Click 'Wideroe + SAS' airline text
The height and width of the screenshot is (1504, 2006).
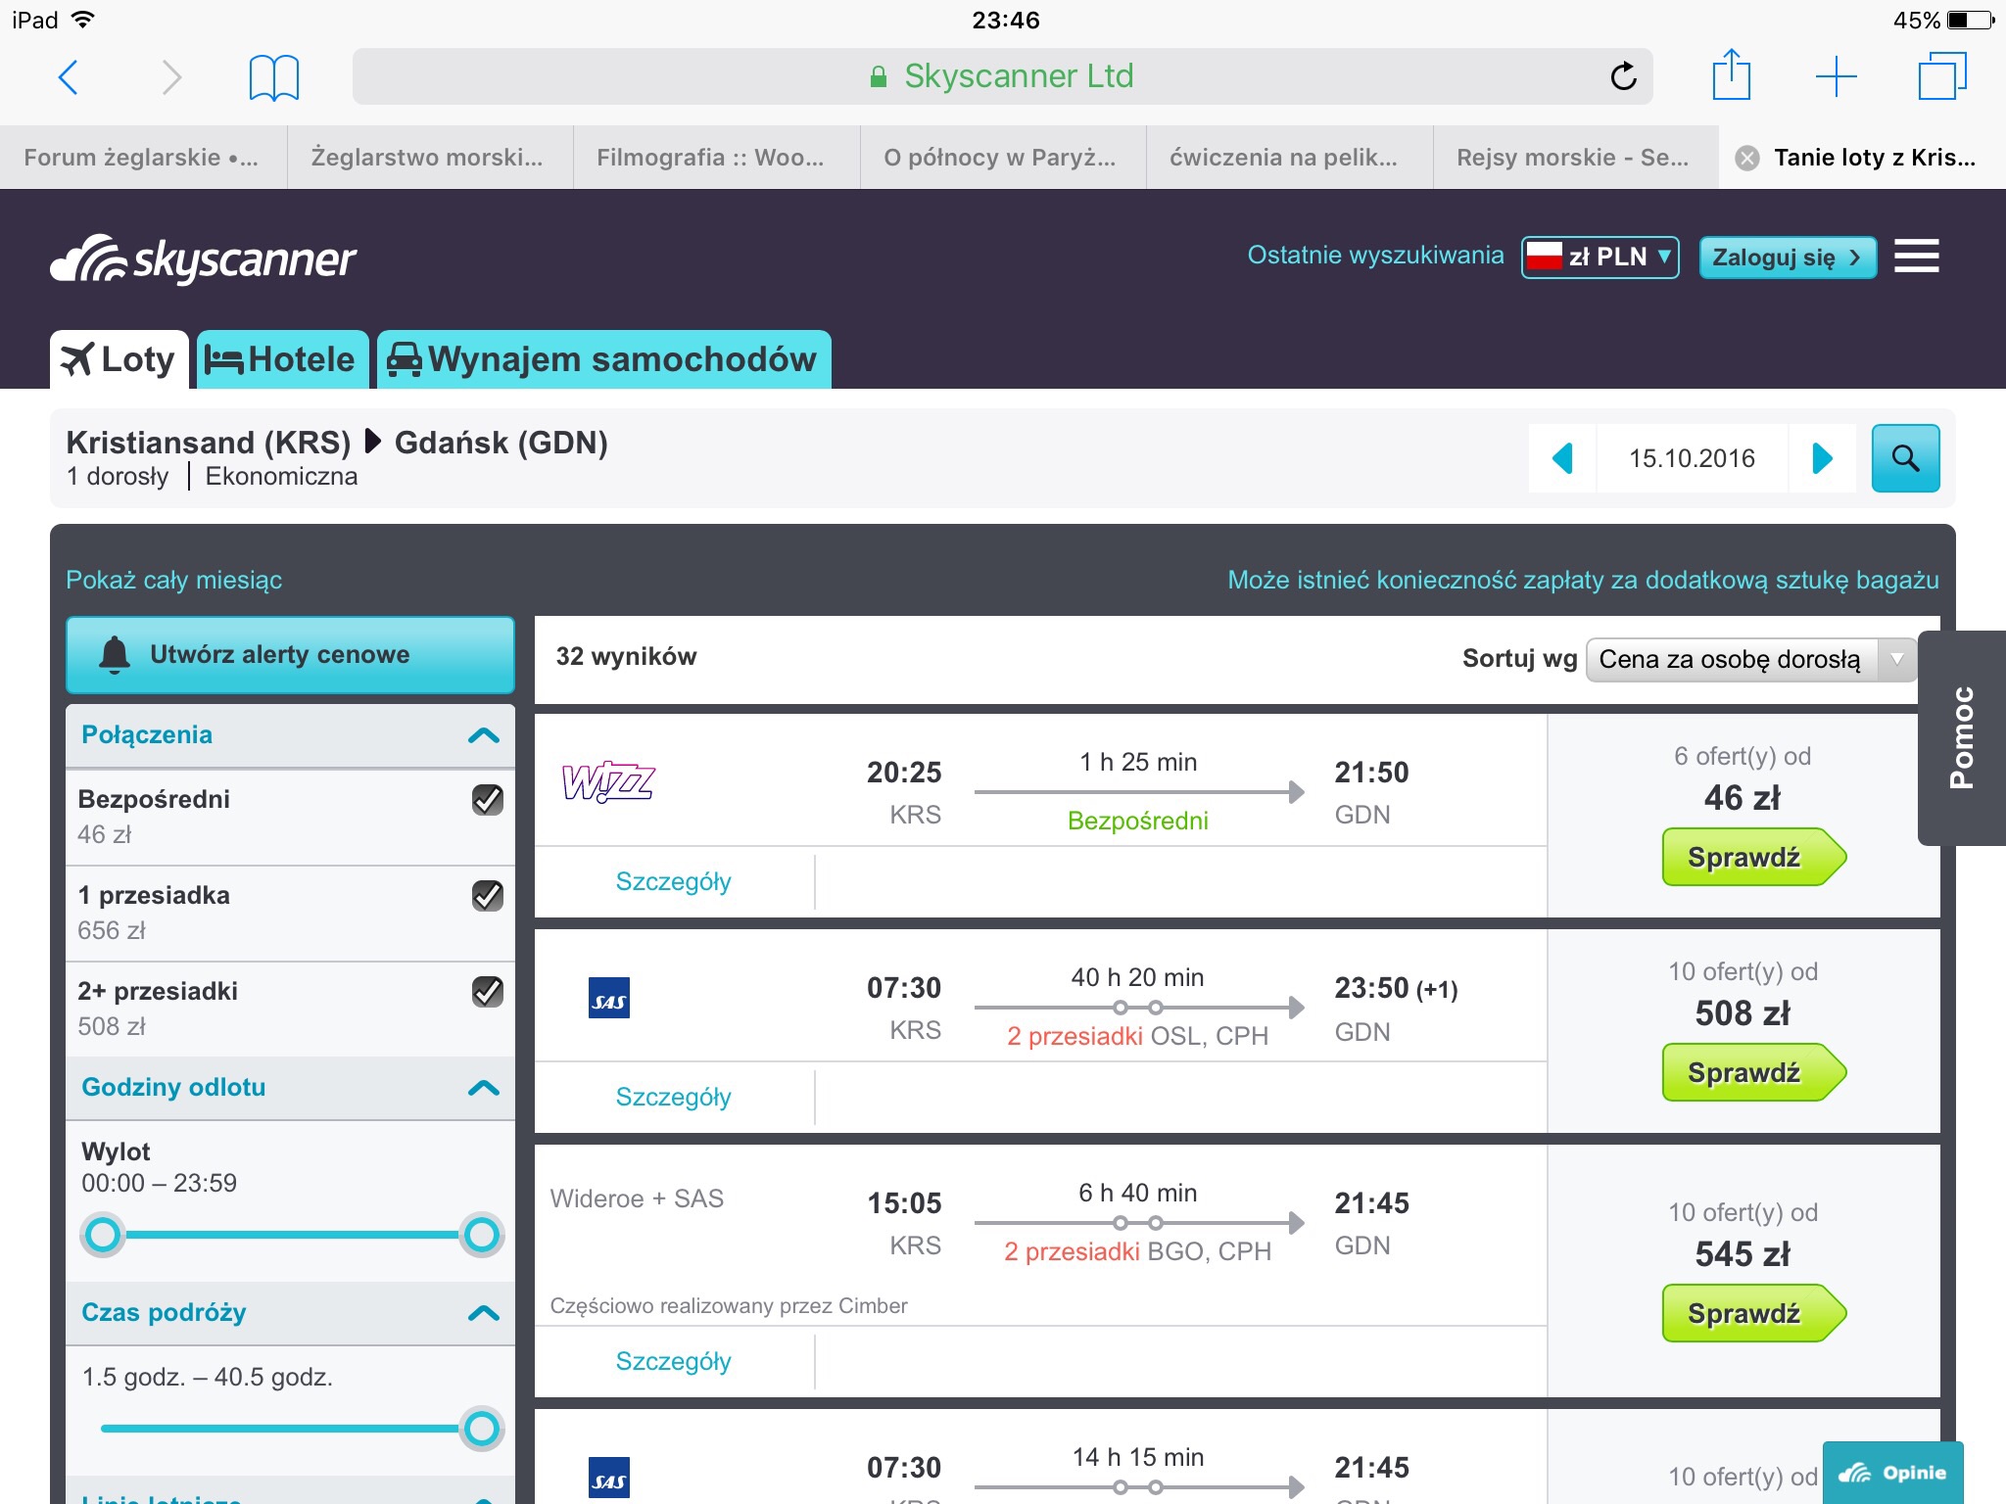[637, 1198]
